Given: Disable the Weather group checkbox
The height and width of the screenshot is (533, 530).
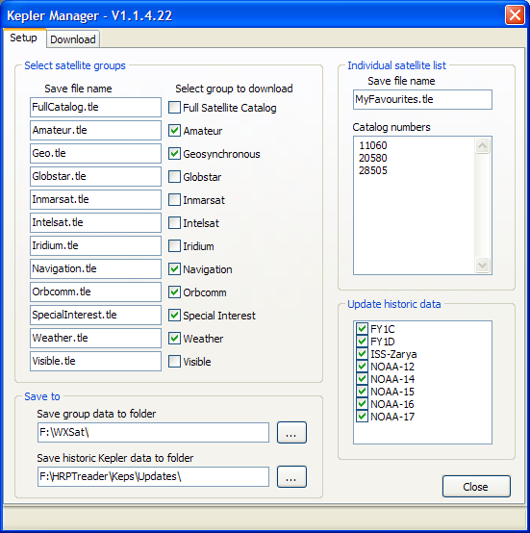Looking at the screenshot, I should pyautogui.click(x=175, y=339).
